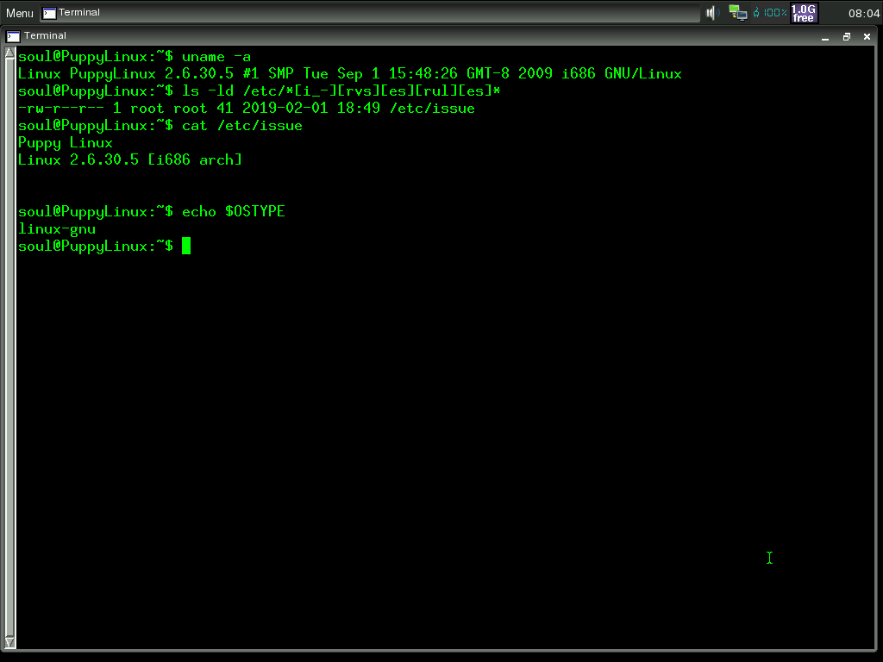Click the 'echo $OSTYPE' command line
Screen dimensions: 883x662
click(x=152, y=212)
